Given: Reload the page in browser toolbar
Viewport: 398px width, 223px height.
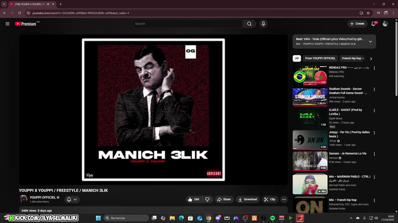Looking at the screenshot, I should (x=19, y=13).
